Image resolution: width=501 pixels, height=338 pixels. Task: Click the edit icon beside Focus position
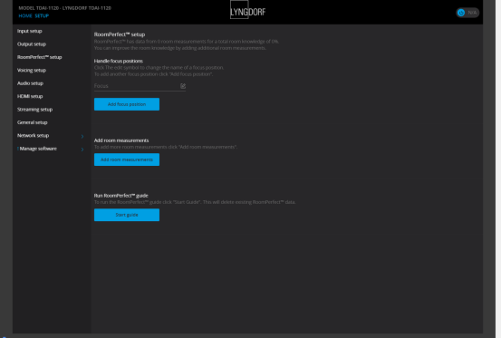point(183,86)
